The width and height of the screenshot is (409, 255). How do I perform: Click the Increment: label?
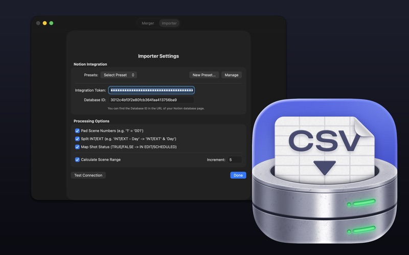tap(216, 160)
